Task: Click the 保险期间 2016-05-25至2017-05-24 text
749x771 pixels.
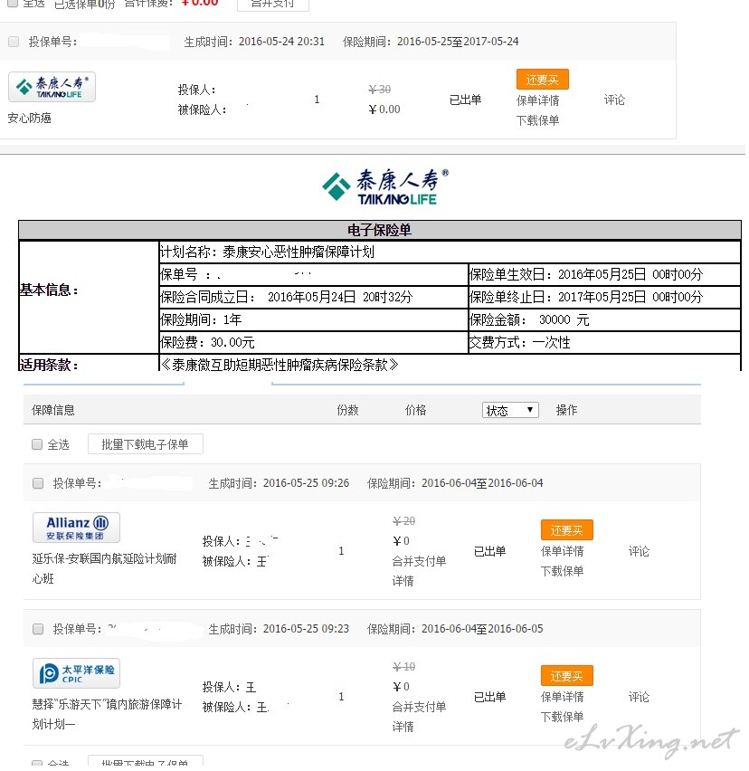Action: coord(431,42)
